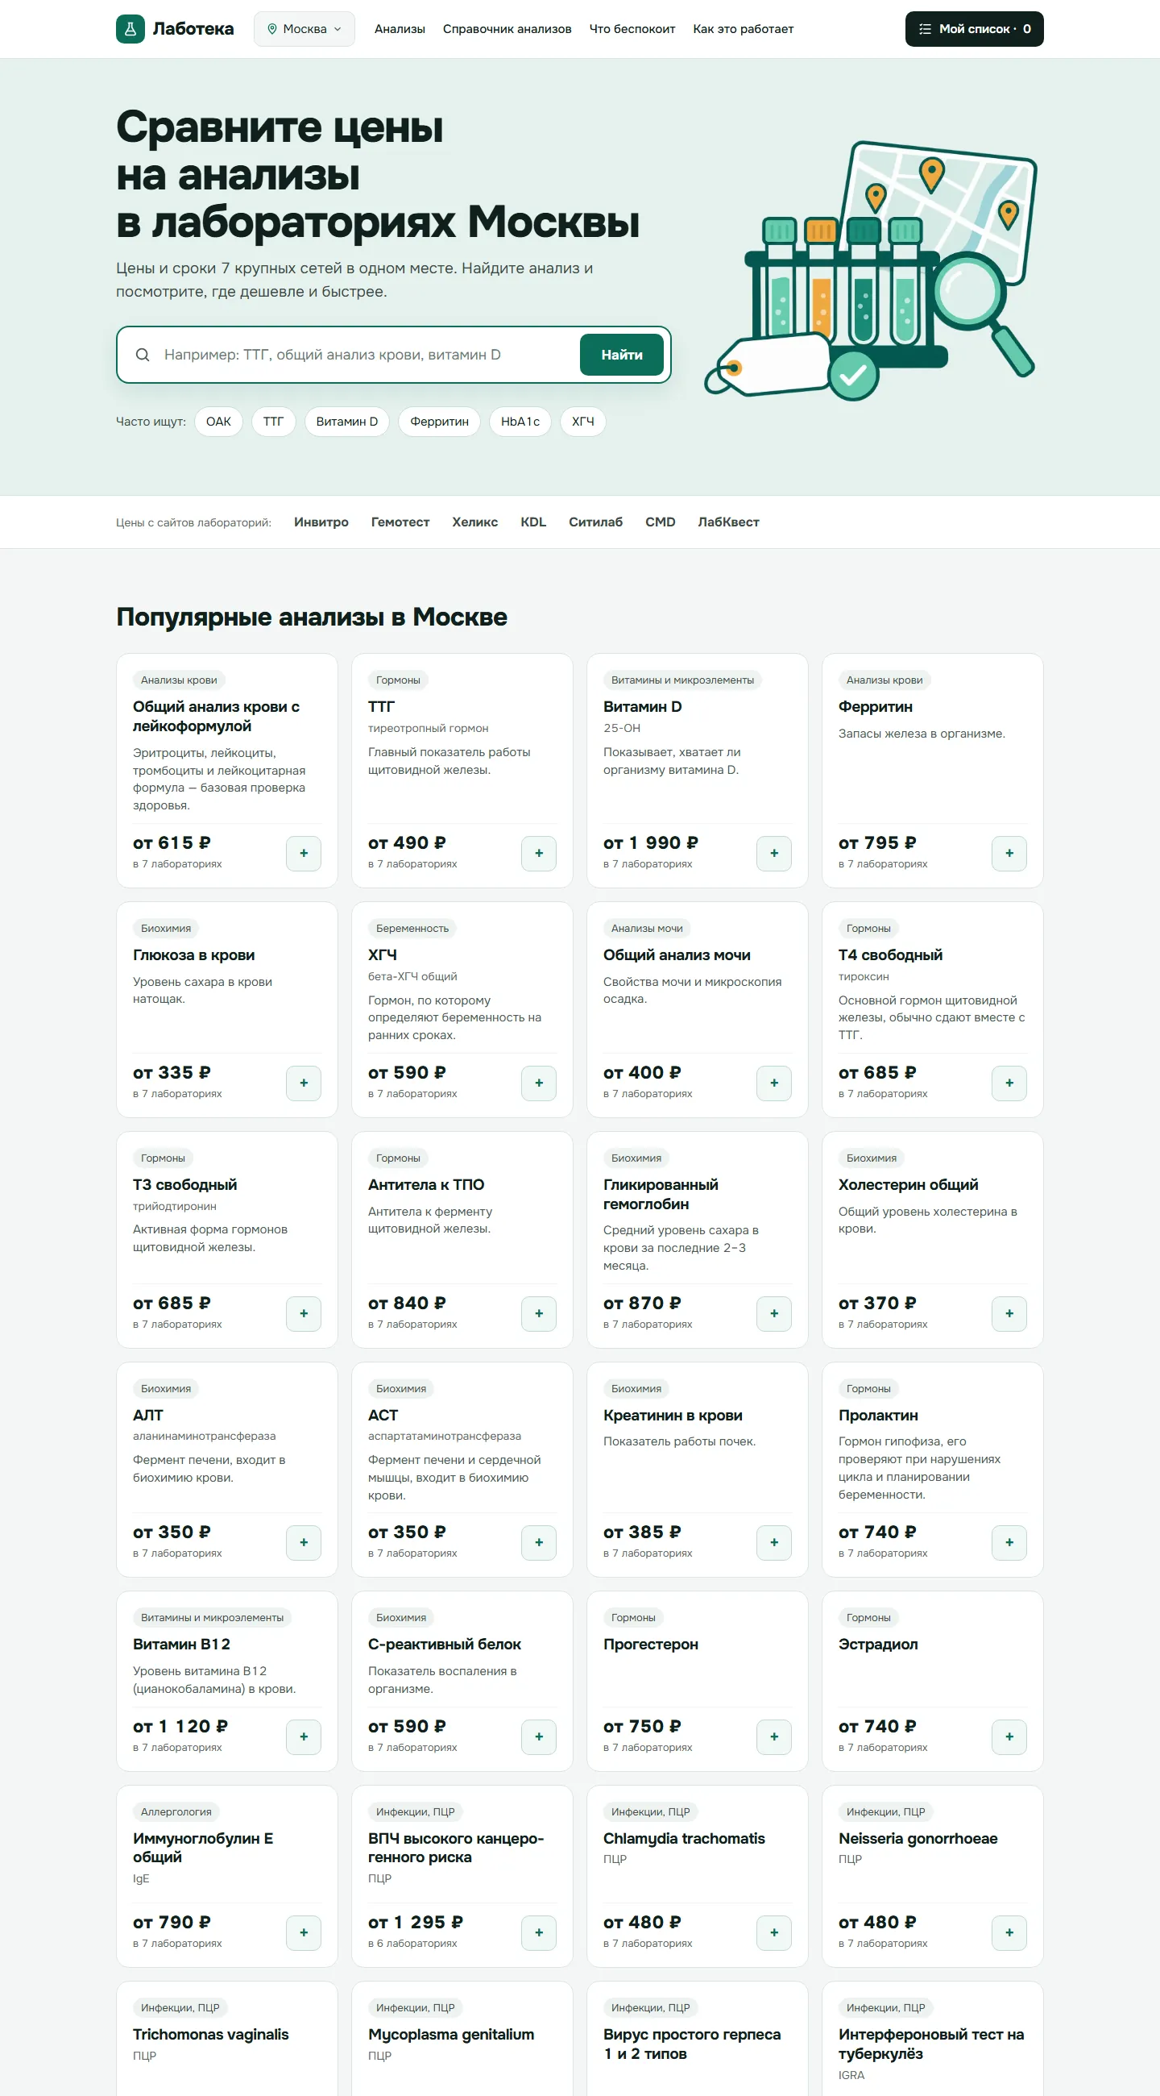Click the Найти search button

[x=622, y=355]
